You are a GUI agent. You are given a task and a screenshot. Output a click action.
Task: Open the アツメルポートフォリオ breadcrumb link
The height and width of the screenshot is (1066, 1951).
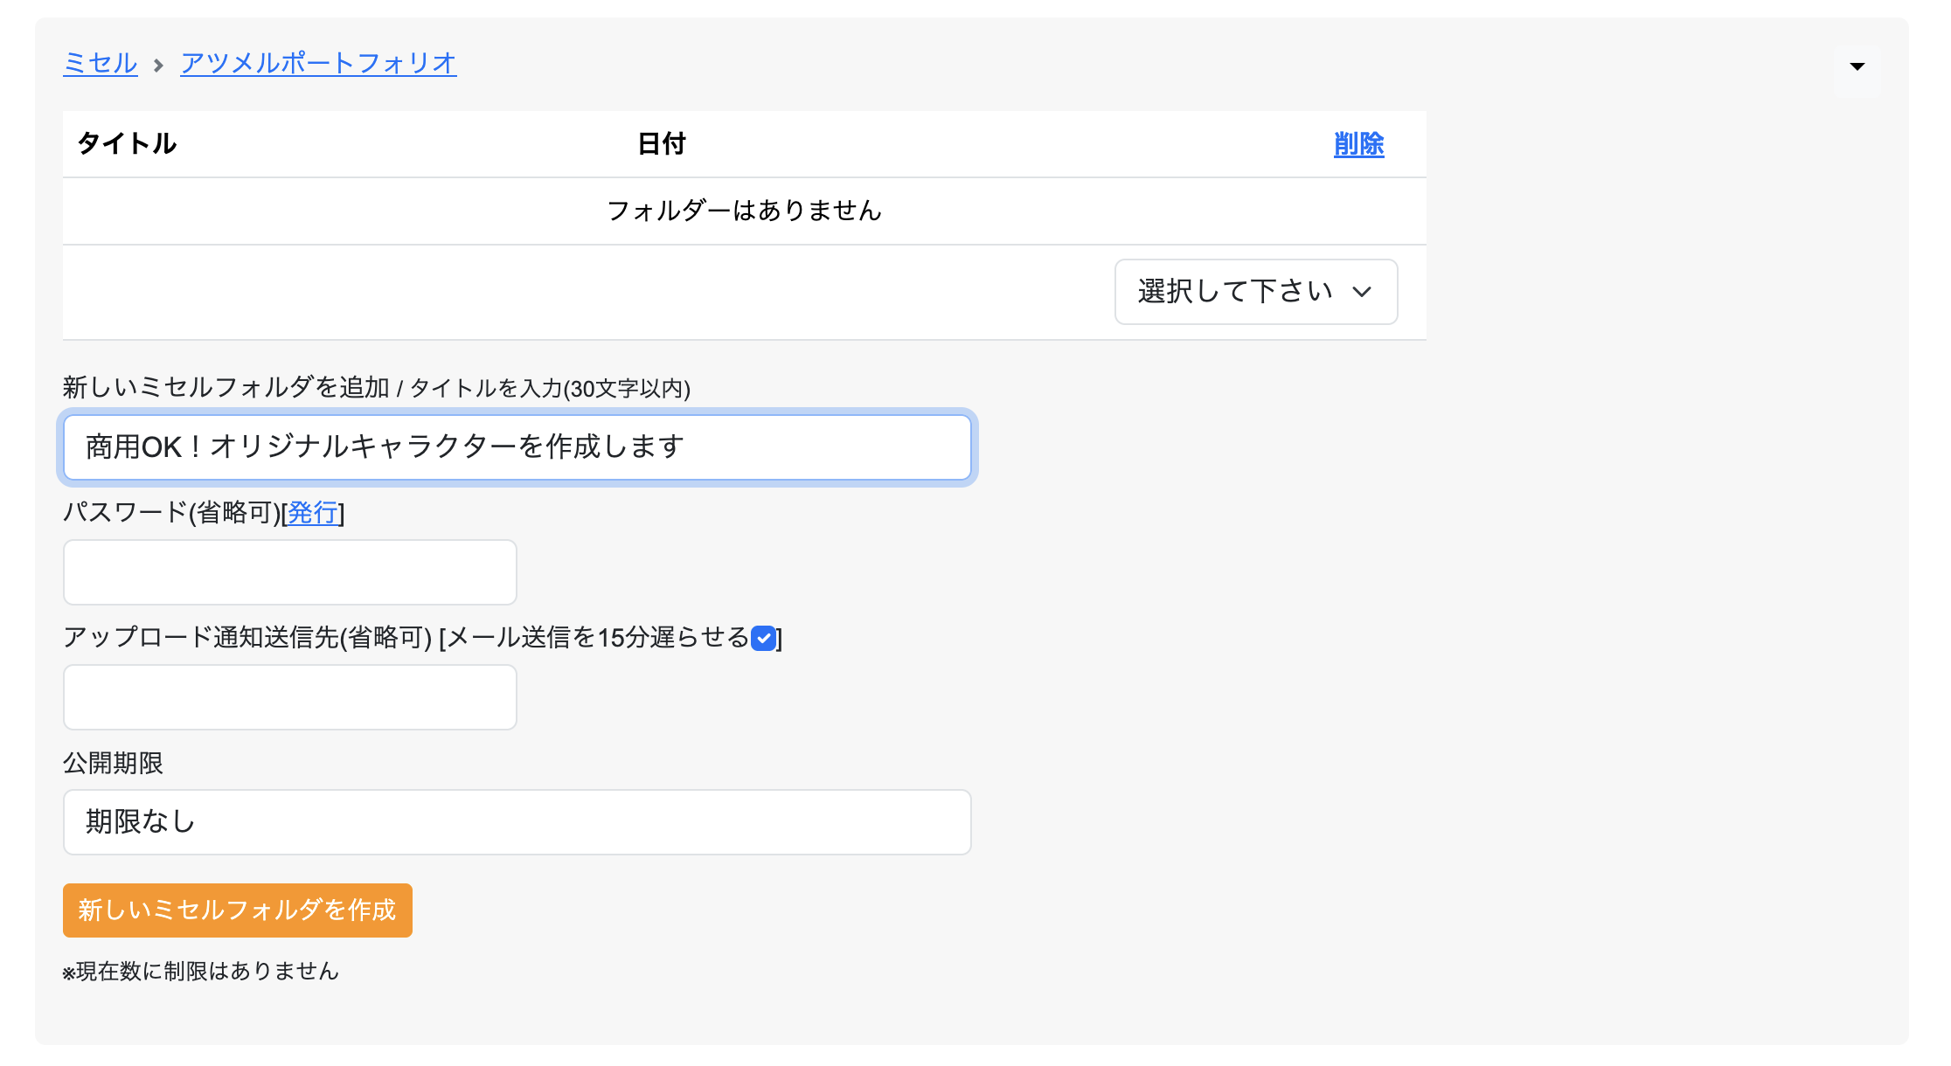click(318, 63)
